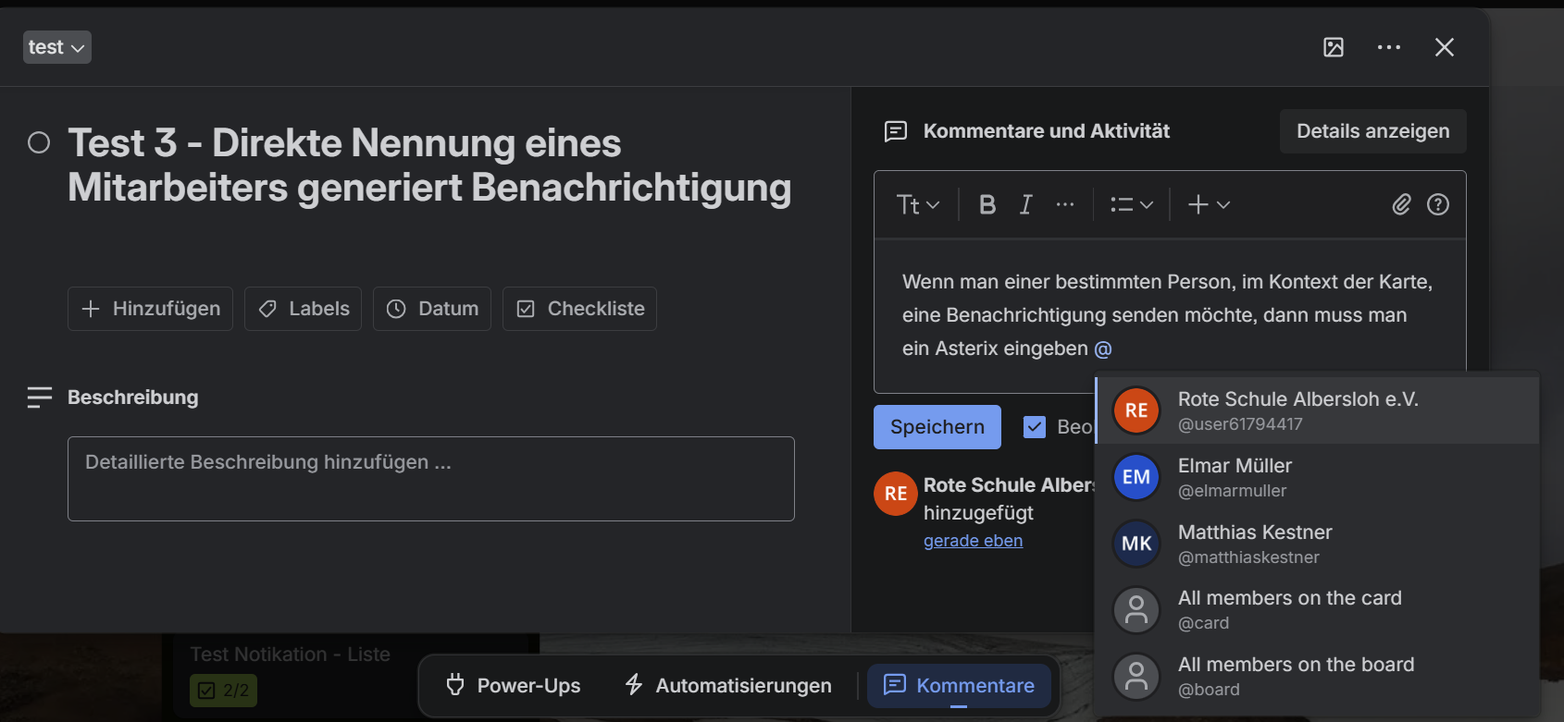Viewport: 1564px width, 722px height.
Task: Toggle the watch checkbox beside Speichern
Action: click(1035, 427)
